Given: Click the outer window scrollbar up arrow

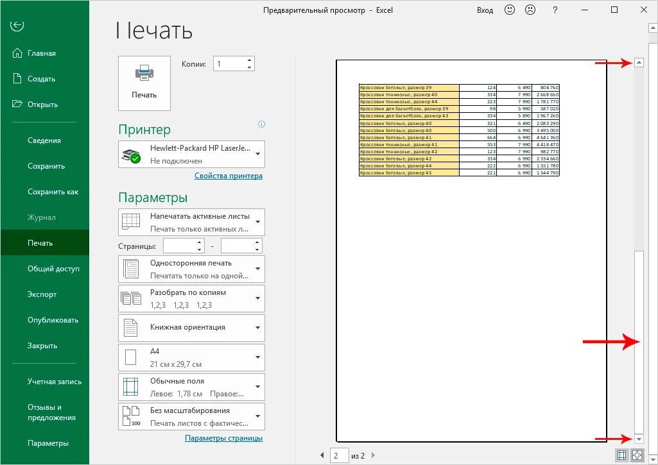Looking at the screenshot, I should point(653,28).
